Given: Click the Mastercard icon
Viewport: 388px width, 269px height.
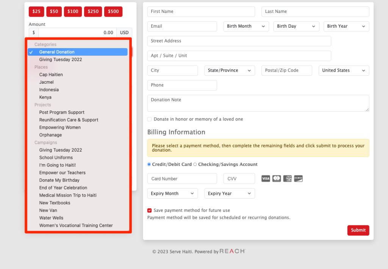Looking at the screenshot, I should (x=276, y=178).
